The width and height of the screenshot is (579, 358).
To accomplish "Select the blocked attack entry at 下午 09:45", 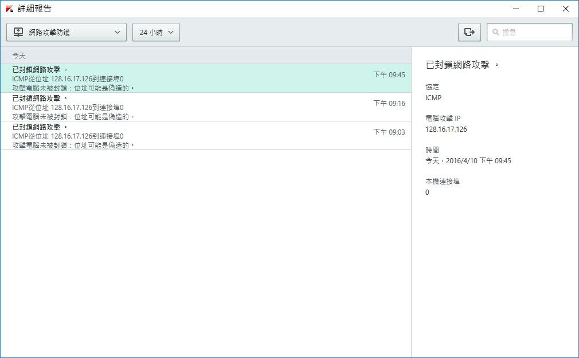I will [x=206, y=78].
